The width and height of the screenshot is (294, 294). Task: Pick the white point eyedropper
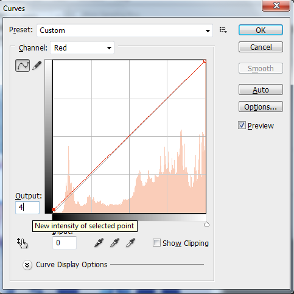click(131, 243)
